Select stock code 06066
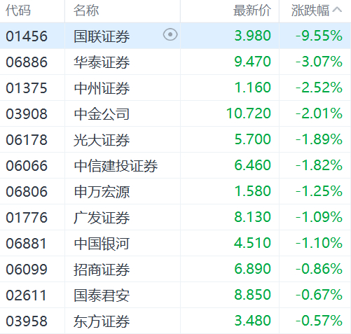 (x=27, y=166)
